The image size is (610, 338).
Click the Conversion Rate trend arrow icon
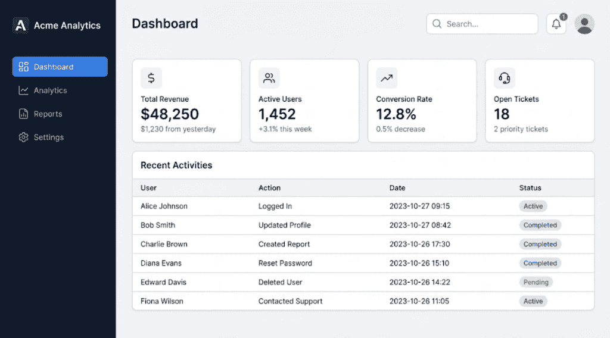(387, 78)
